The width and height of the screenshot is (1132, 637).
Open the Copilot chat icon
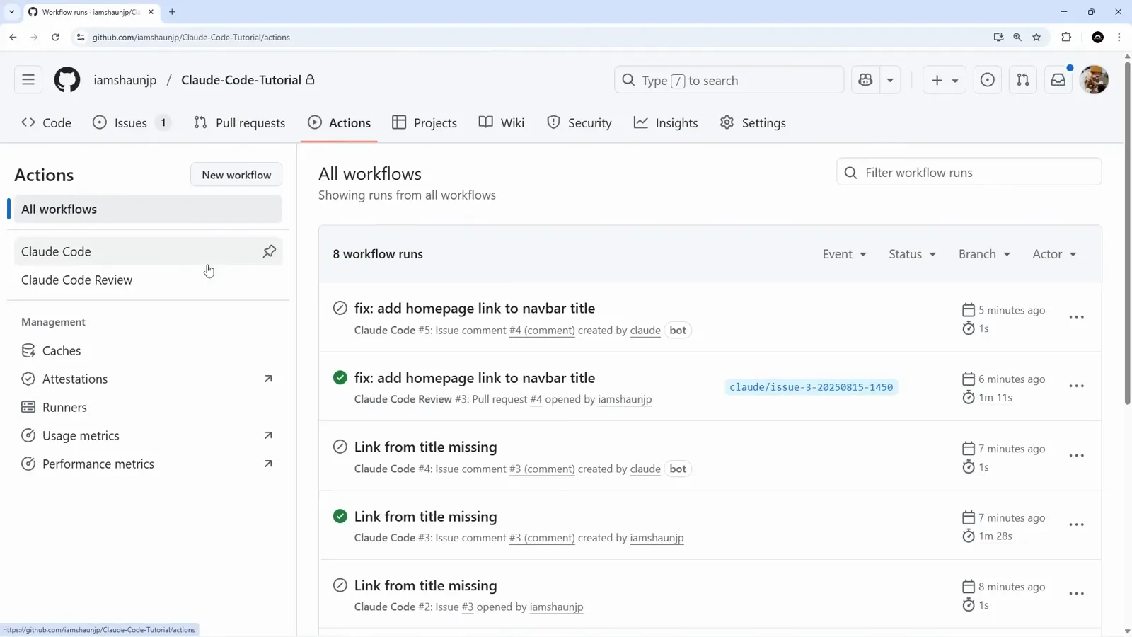click(865, 80)
